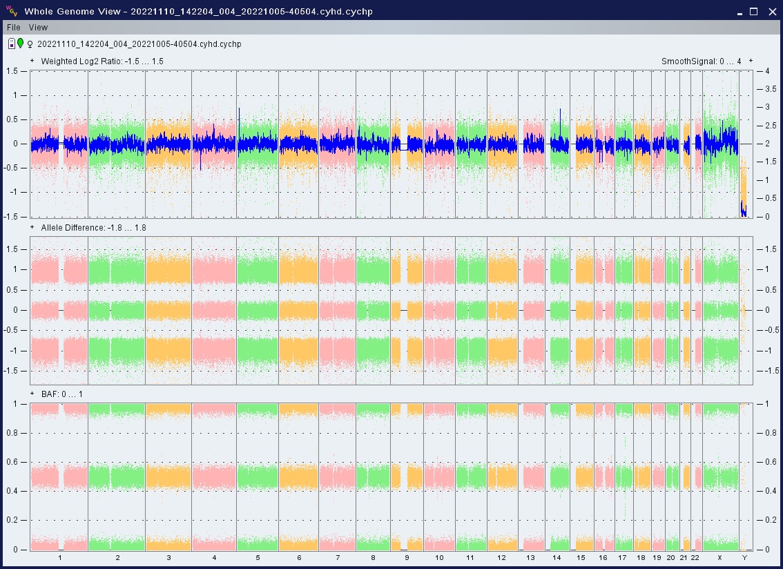Click the green QC status indicator

[x=21, y=44]
